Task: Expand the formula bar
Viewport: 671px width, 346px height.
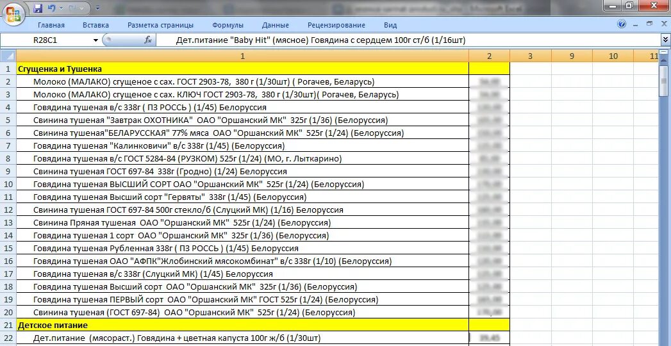Action: pyautogui.click(x=665, y=40)
